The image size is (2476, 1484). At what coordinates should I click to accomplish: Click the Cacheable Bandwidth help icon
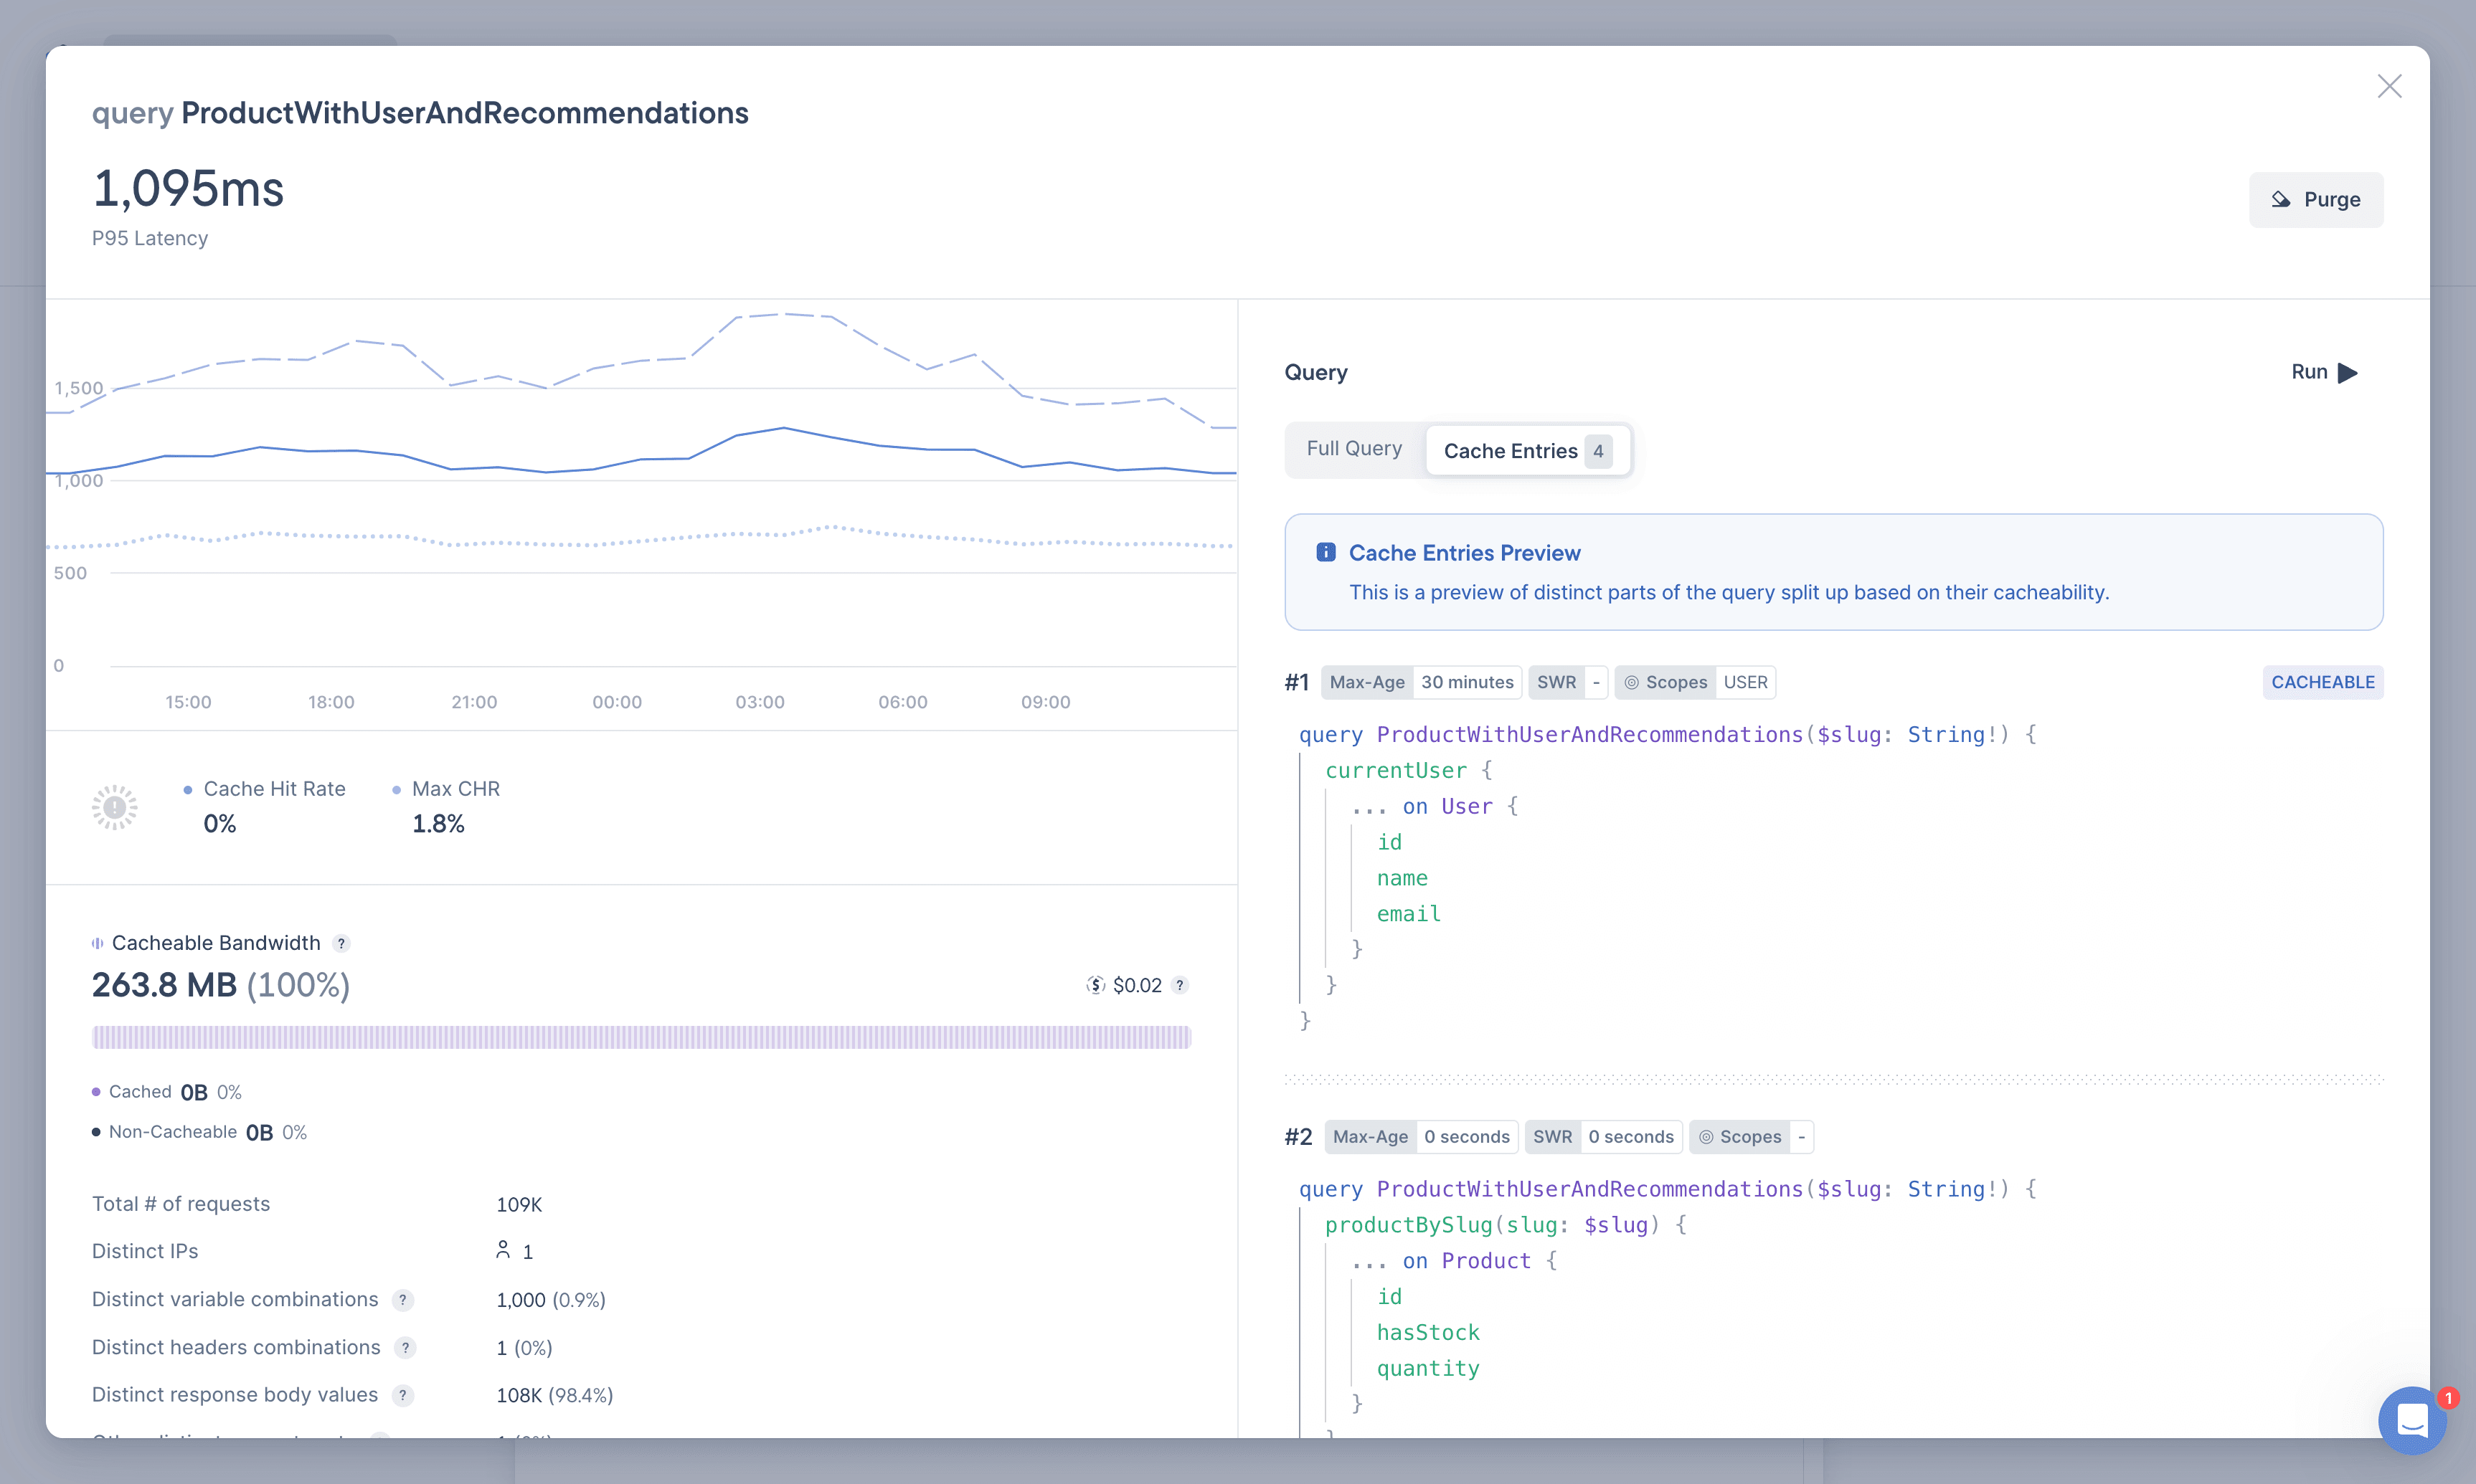point(341,941)
